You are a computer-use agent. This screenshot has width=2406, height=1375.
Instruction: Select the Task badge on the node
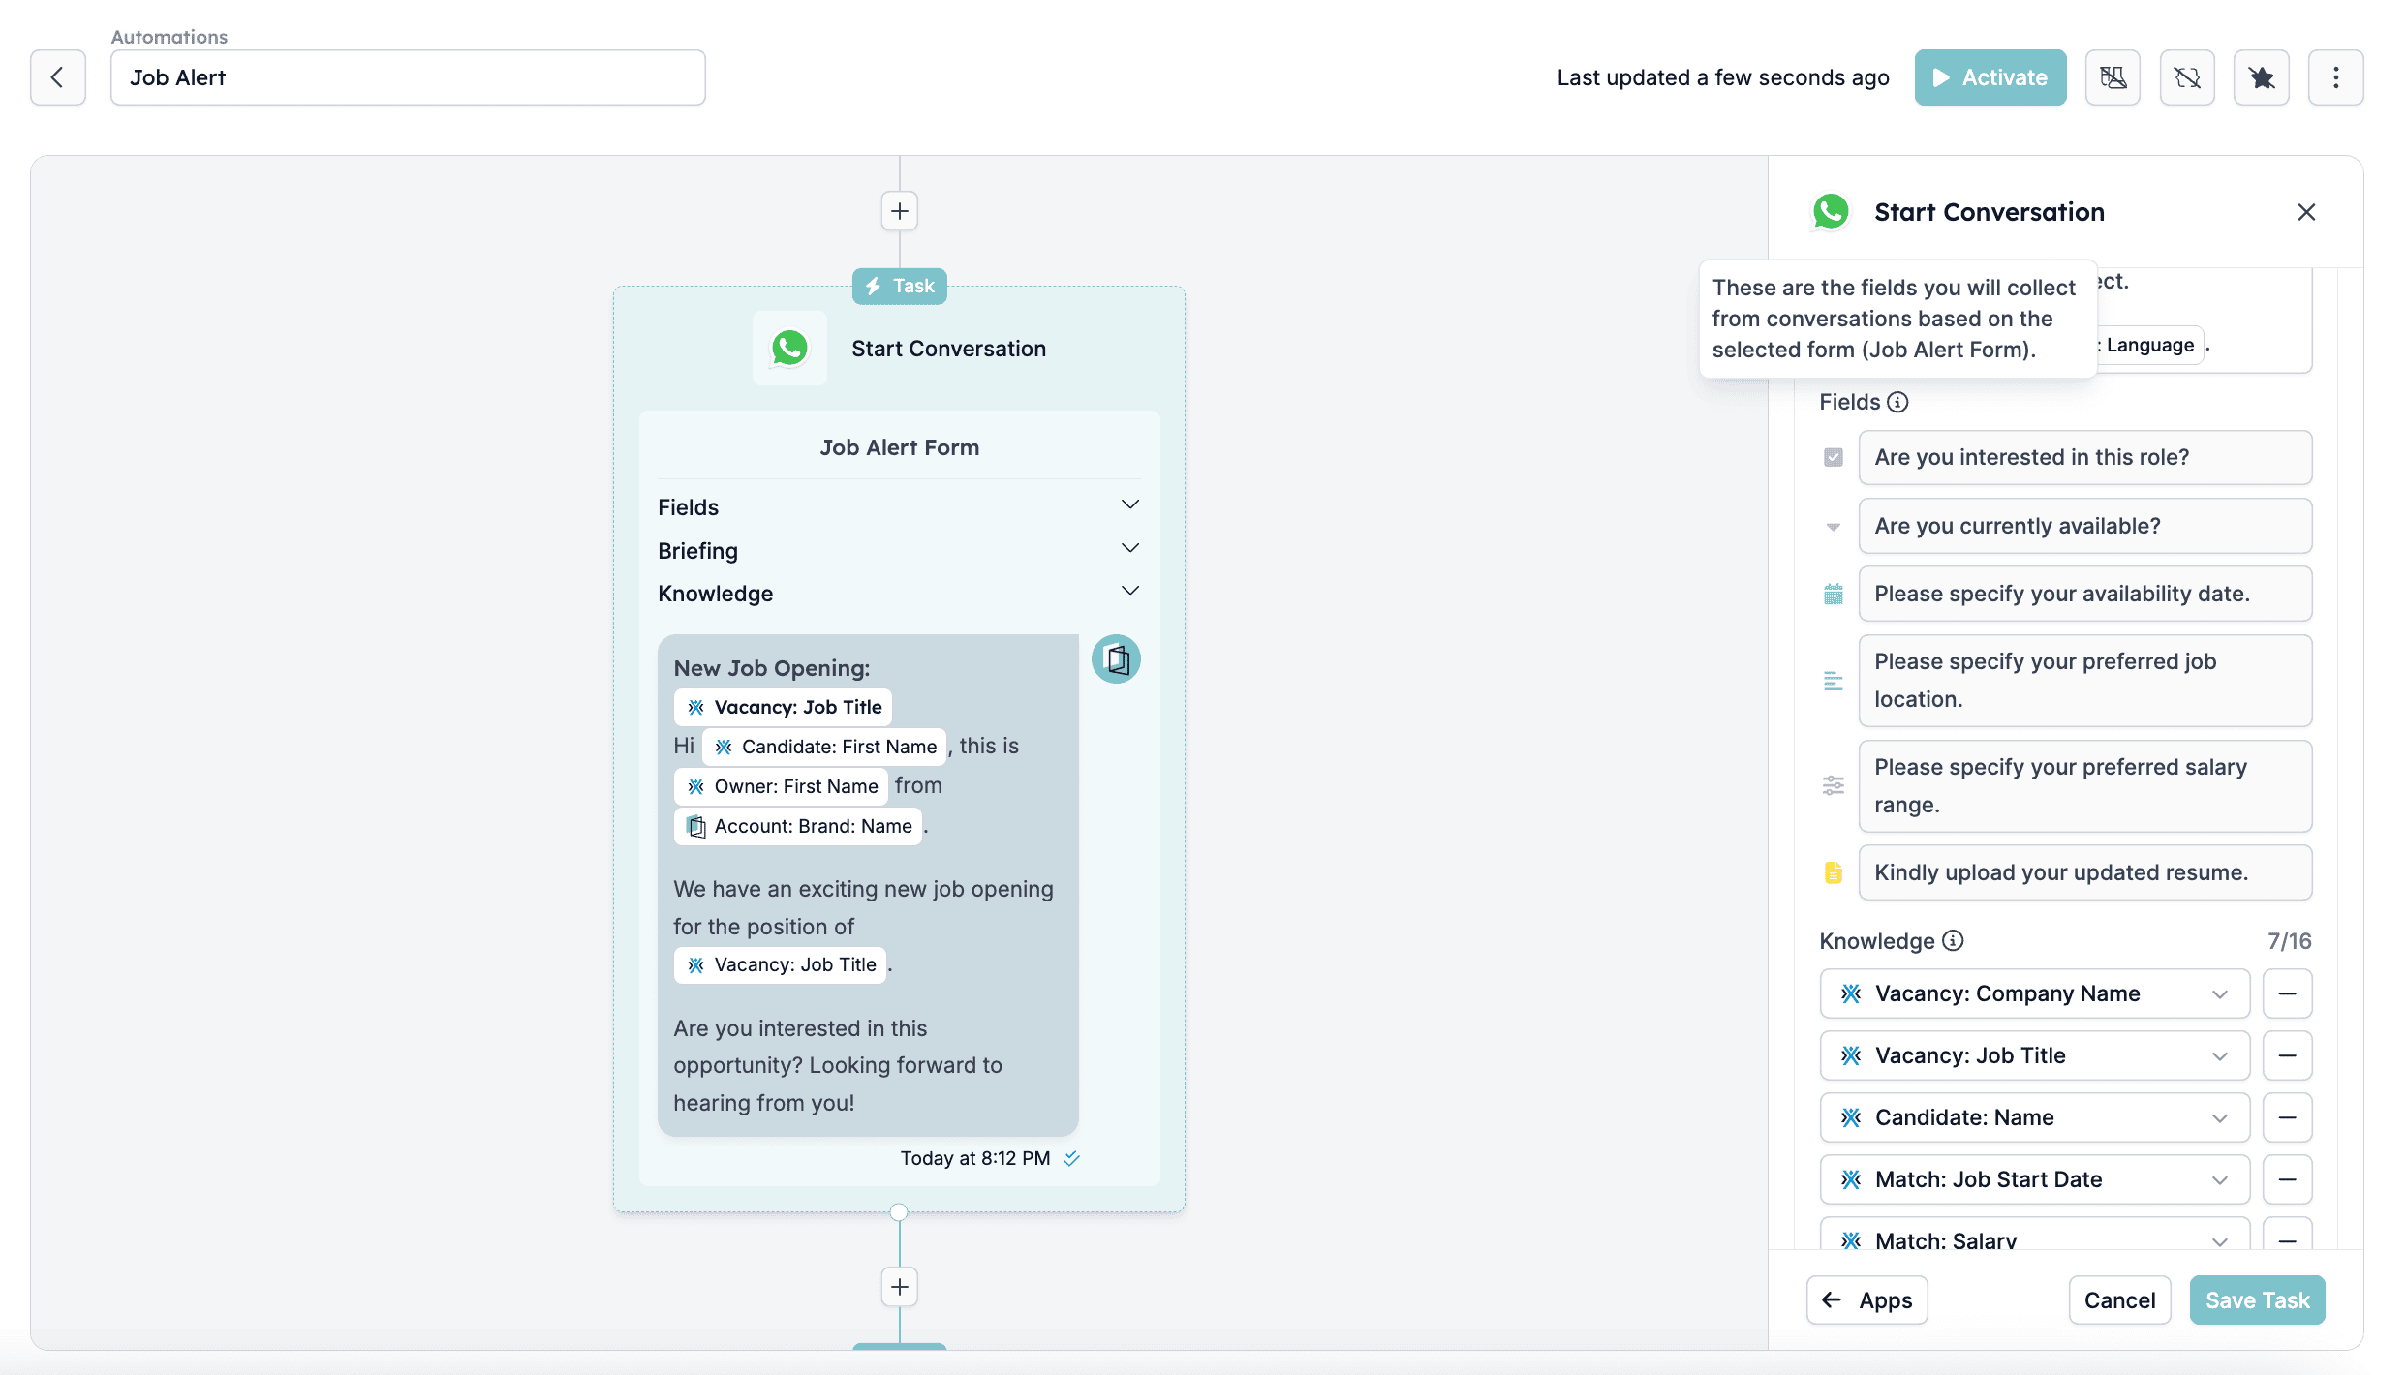[x=900, y=287]
